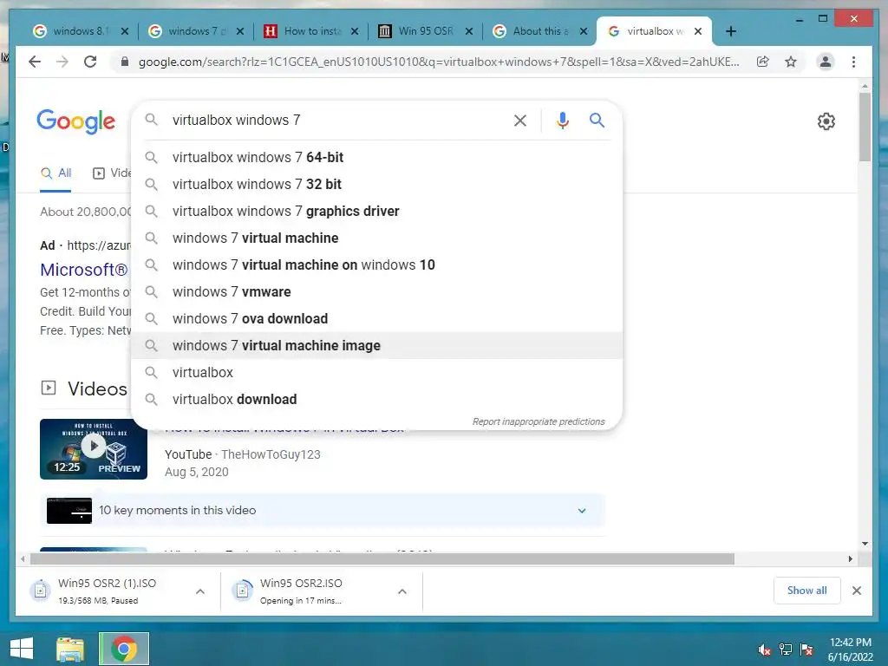The image size is (888, 666).
Task: Click Chrome icon on taskbar
Action: 124,649
